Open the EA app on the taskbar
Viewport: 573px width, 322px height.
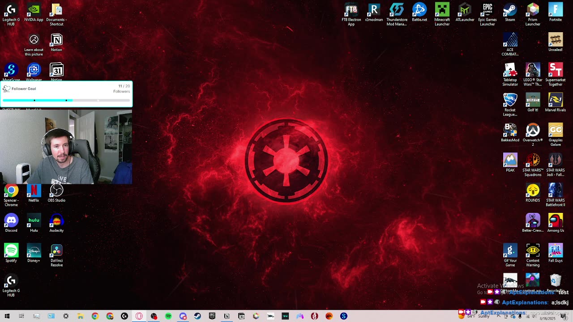[x=329, y=316]
